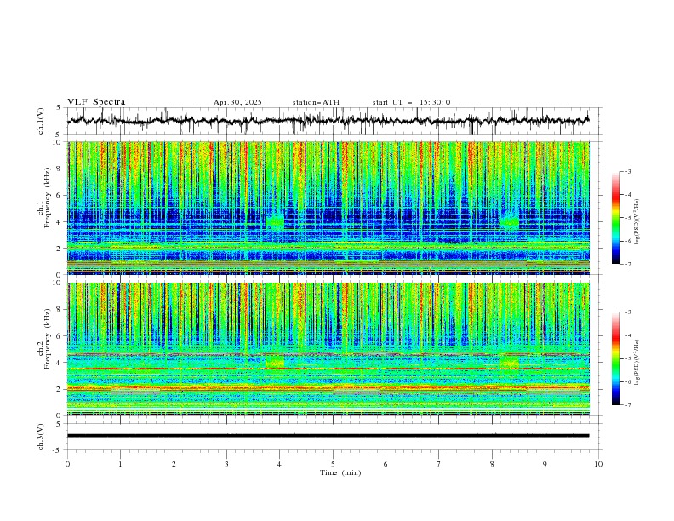674x521 pixels.
Task: Click the ch.2 Frequency (kHz) axis label
Action: click(x=44, y=338)
